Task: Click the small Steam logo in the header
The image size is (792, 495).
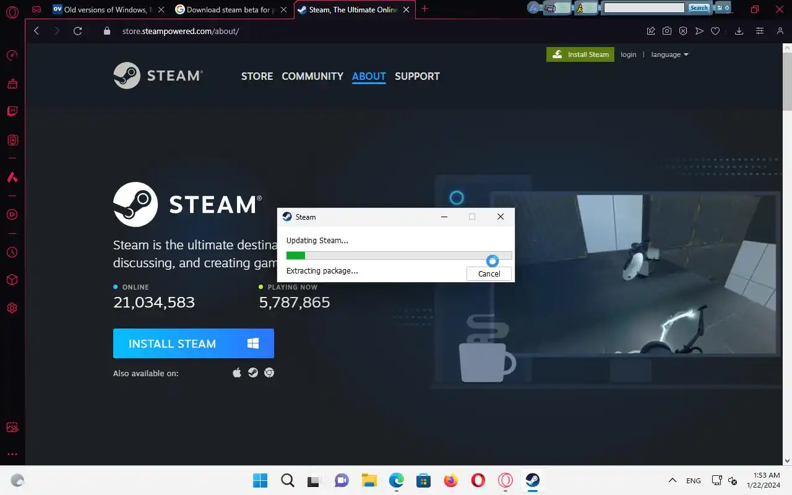Action: (158, 75)
